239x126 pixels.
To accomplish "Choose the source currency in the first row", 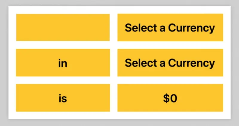I will [170, 28].
